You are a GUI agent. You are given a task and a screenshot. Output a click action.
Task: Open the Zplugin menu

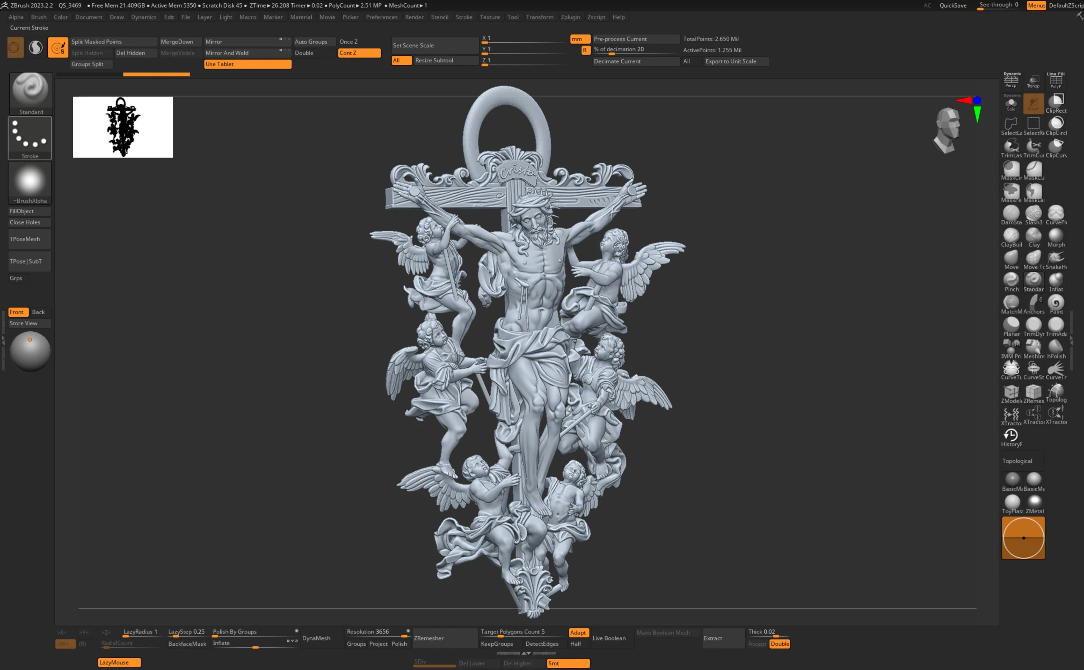570,17
